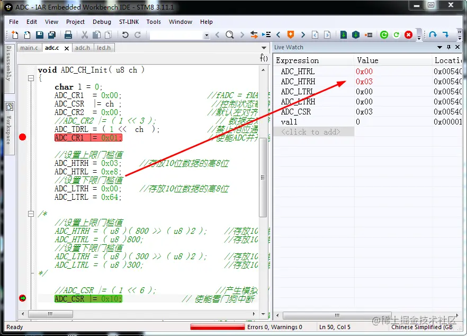This screenshot has height=336, width=467.
Task: Close the Live Watch panel
Action: (x=457, y=47)
